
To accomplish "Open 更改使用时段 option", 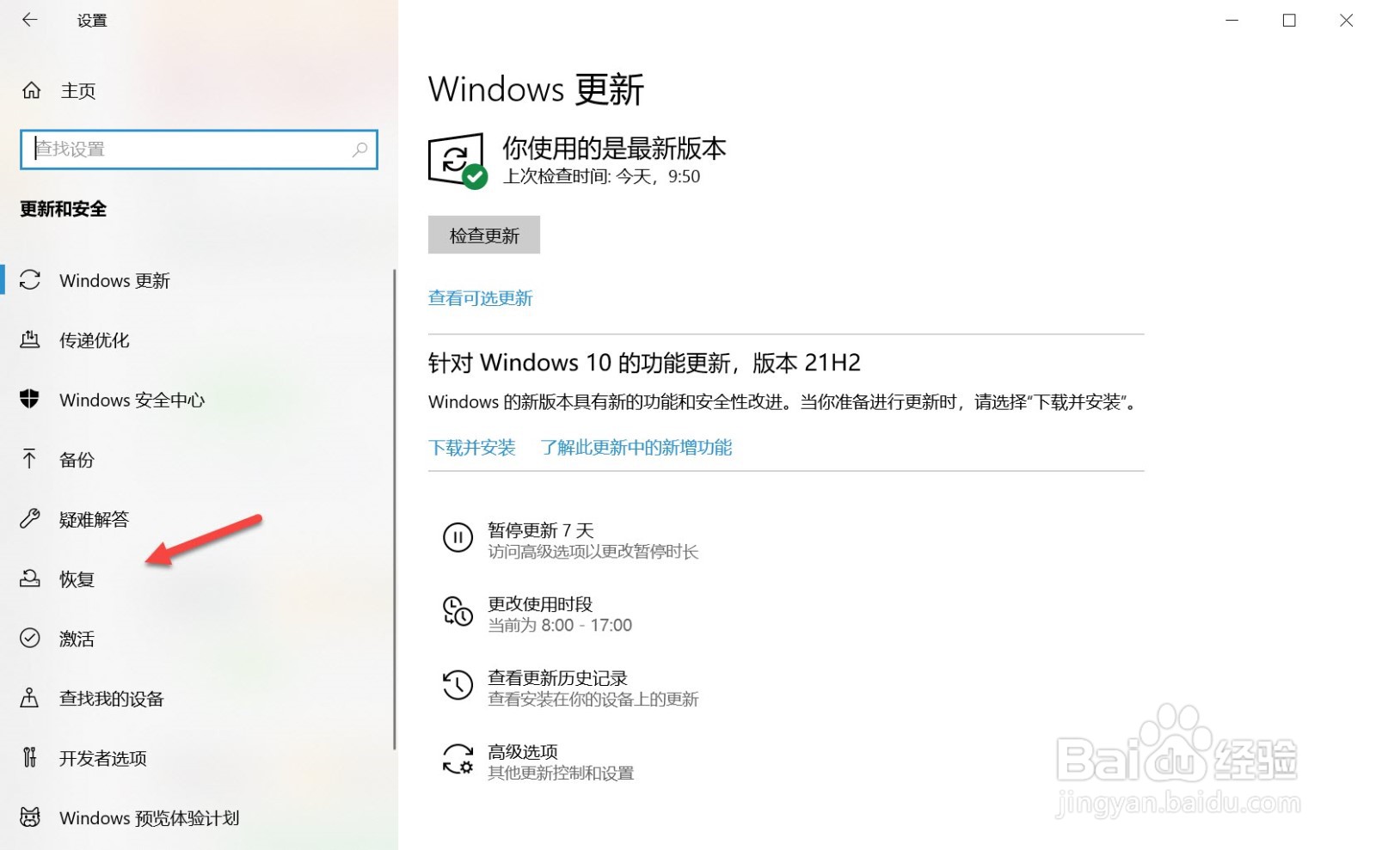I will coord(540,604).
